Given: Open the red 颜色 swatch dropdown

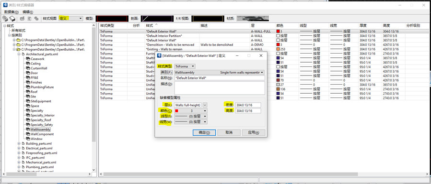Looking at the screenshot, I should (191, 111).
